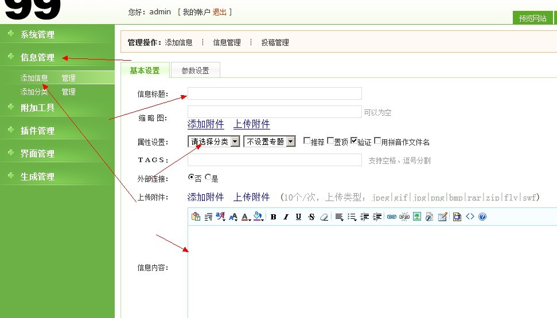Click 我的帐户 link

coord(196,12)
